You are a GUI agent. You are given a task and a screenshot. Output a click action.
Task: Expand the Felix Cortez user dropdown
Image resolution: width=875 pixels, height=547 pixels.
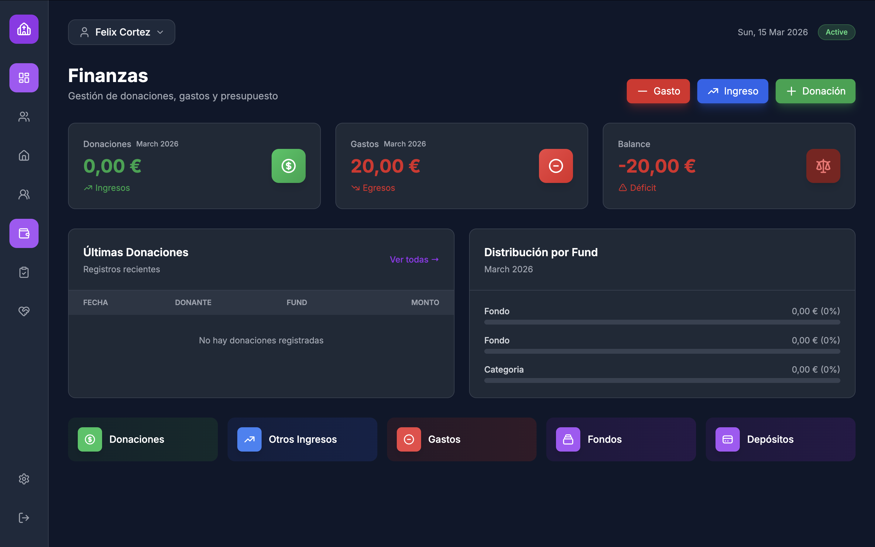click(x=122, y=32)
